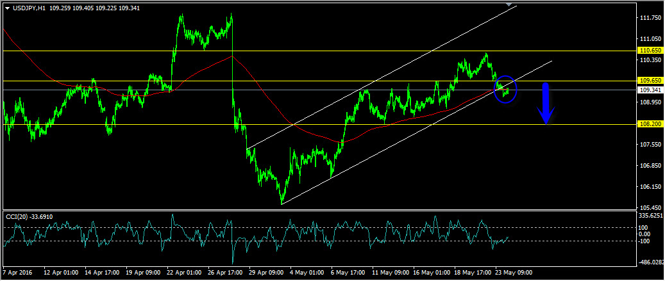Image resolution: width=665 pixels, height=281 pixels.
Task: Click the 6 May 17:00 time label
Action: pos(349,272)
